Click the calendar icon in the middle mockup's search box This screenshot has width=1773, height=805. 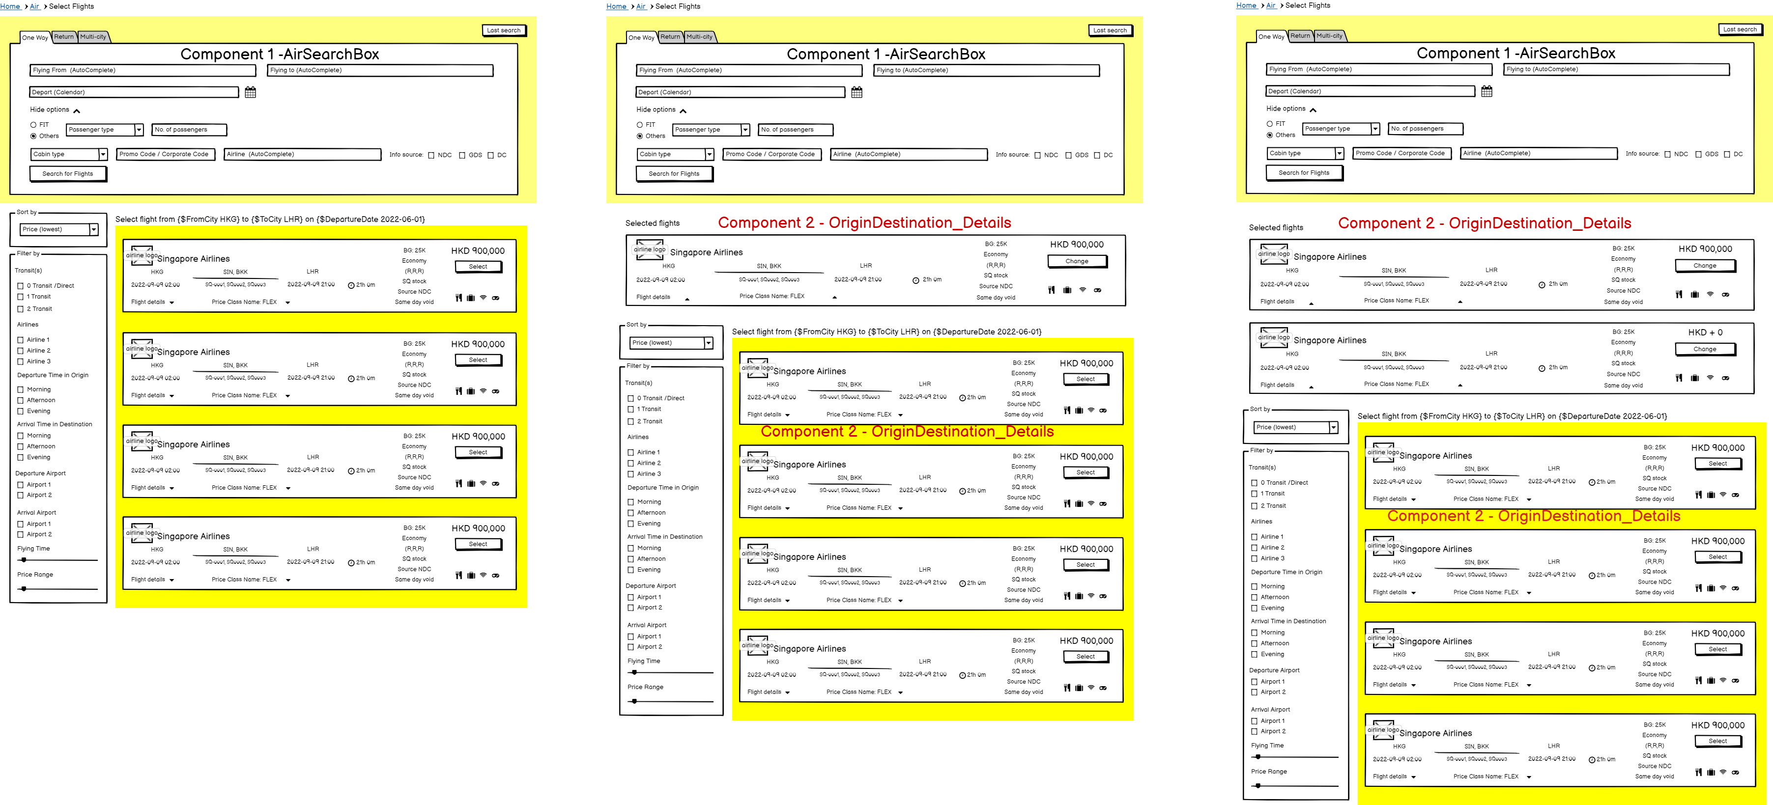pos(857,92)
